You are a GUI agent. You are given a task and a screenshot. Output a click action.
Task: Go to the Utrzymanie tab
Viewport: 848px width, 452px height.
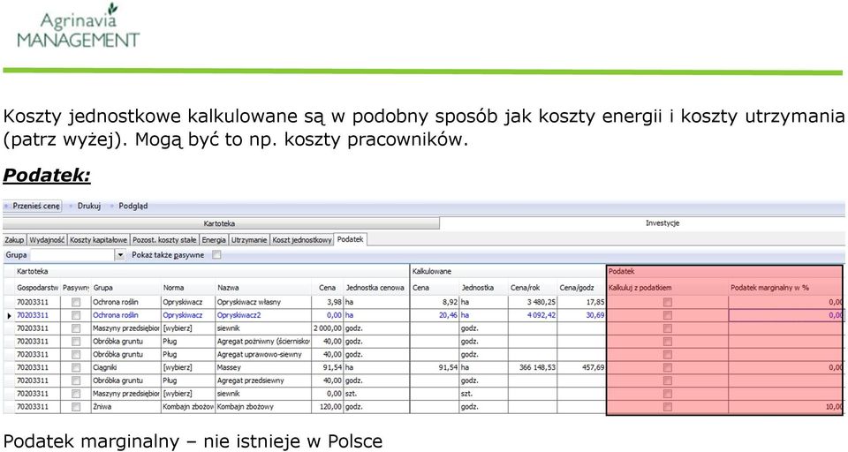point(249,240)
